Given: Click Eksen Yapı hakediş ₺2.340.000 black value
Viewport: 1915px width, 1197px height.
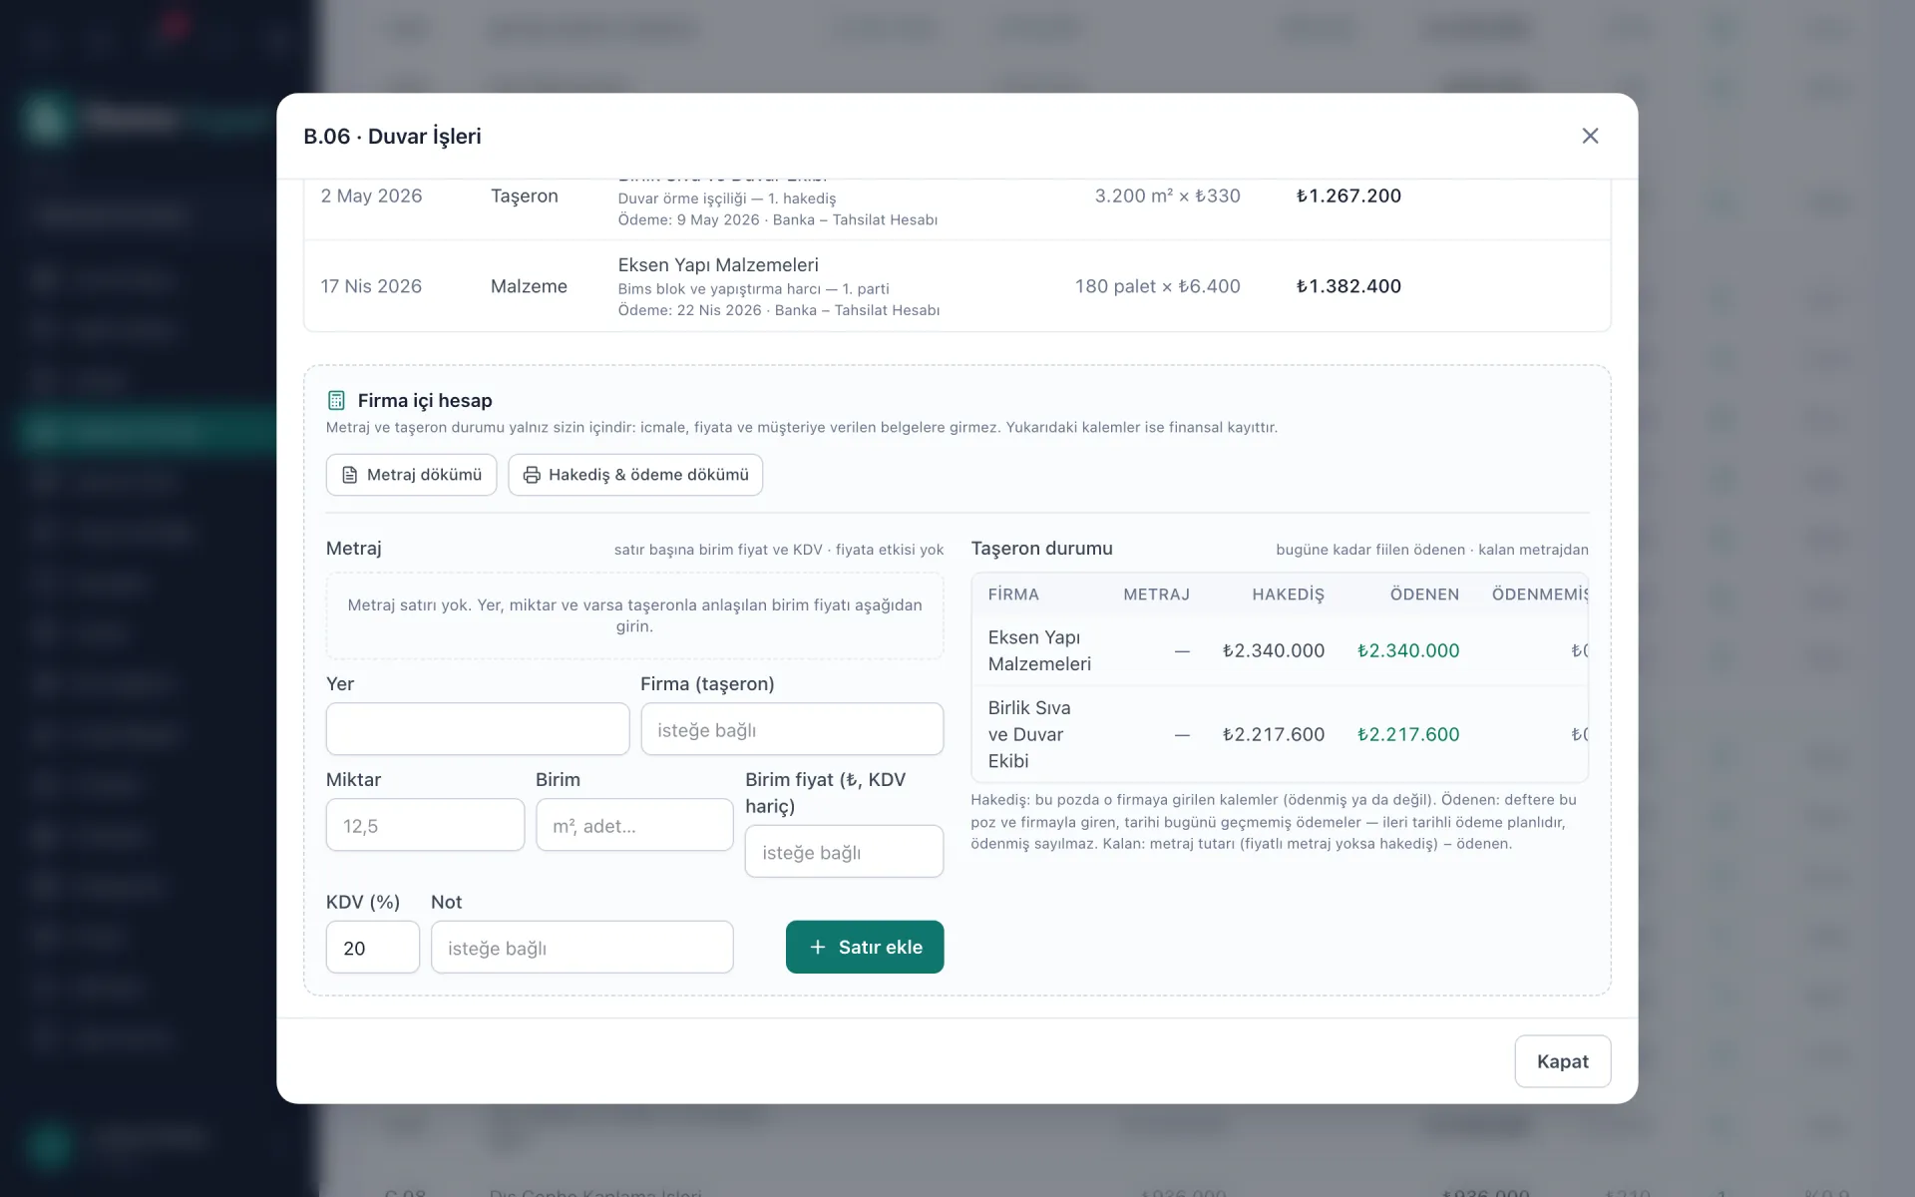Looking at the screenshot, I should coord(1274,650).
